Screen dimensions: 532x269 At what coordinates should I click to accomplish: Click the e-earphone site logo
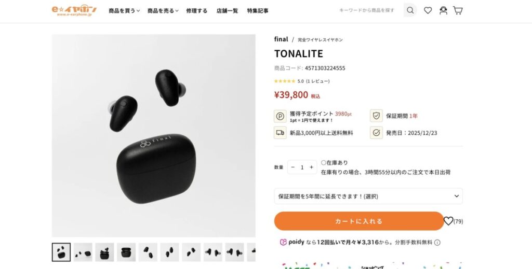(x=74, y=10)
